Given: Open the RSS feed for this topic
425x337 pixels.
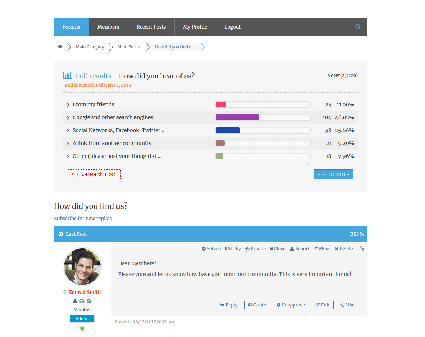Looking at the screenshot, I should 357,234.
